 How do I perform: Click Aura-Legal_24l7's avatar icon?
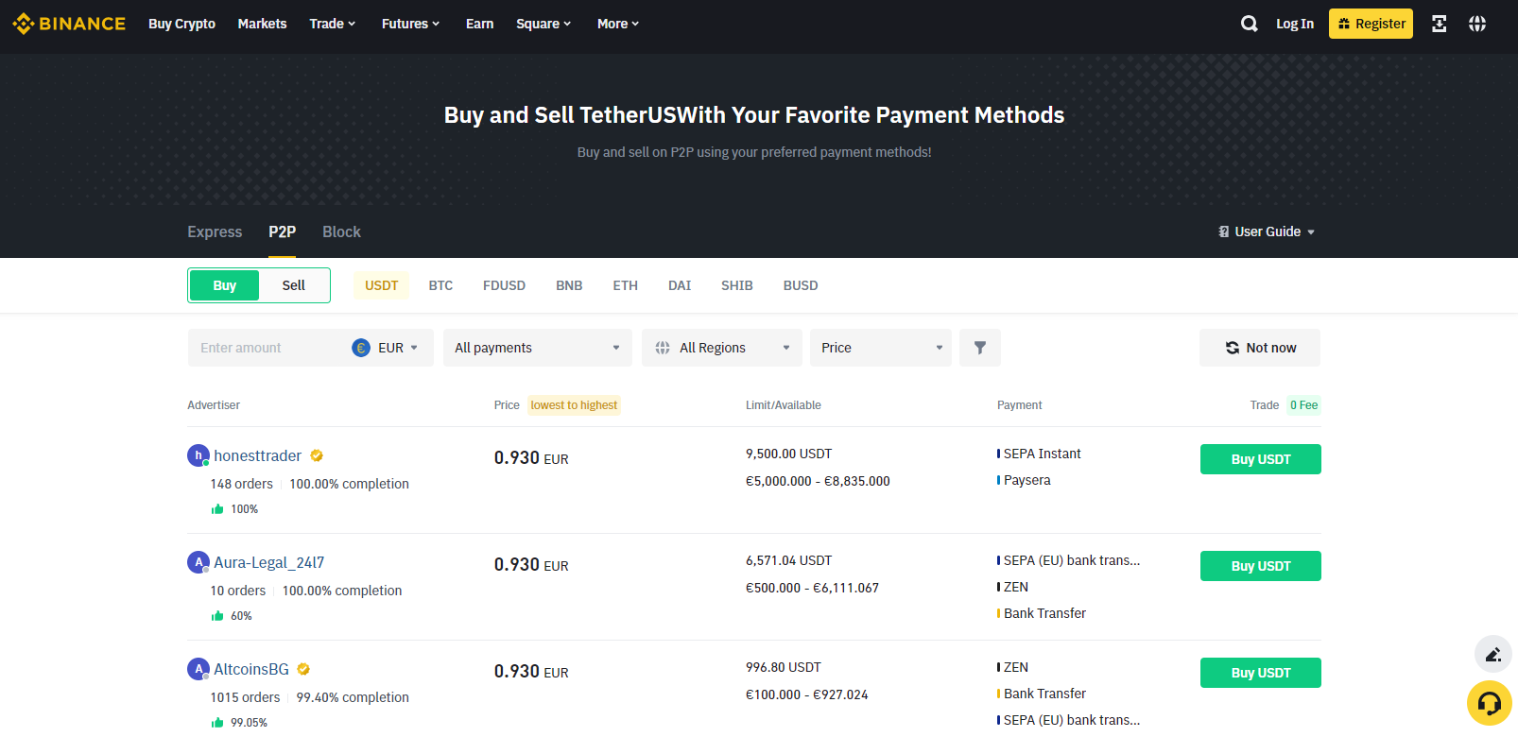point(198,562)
